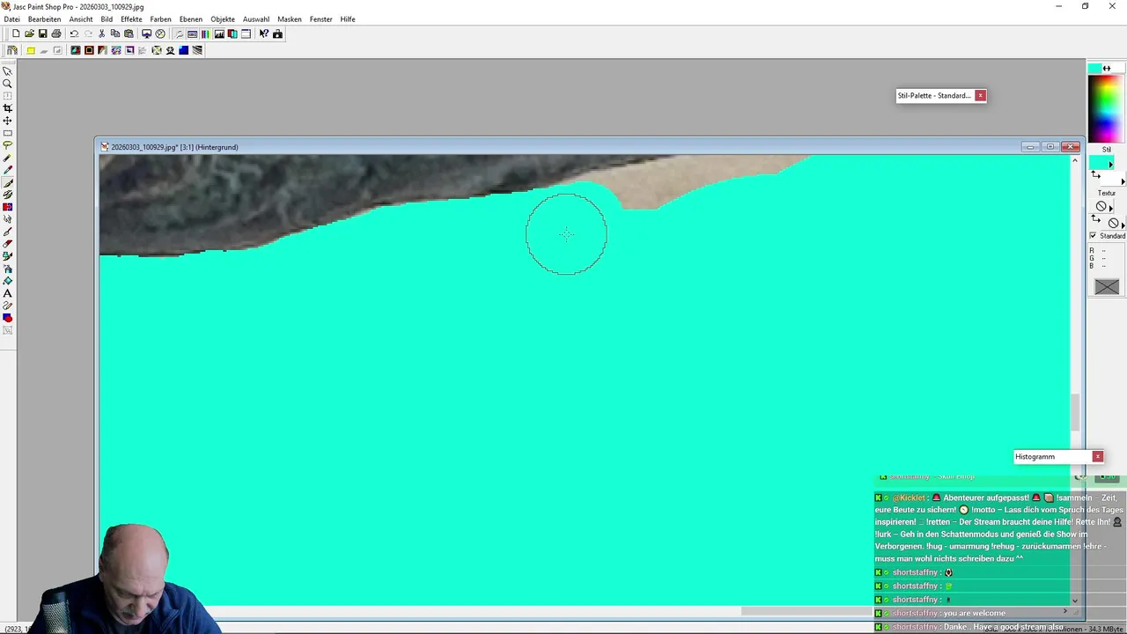Click the image window vertical scrollbar thumb
The width and height of the screenshot is (1127, 634).
click(1074, 412)
